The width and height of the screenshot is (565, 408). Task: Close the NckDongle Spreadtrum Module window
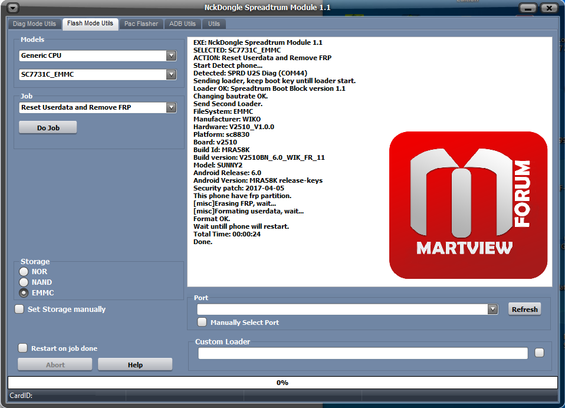[x=549, y=8]
